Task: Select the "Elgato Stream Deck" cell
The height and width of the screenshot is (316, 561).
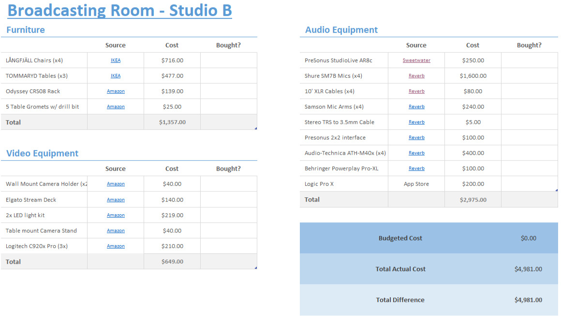Action: click(44, 200)
